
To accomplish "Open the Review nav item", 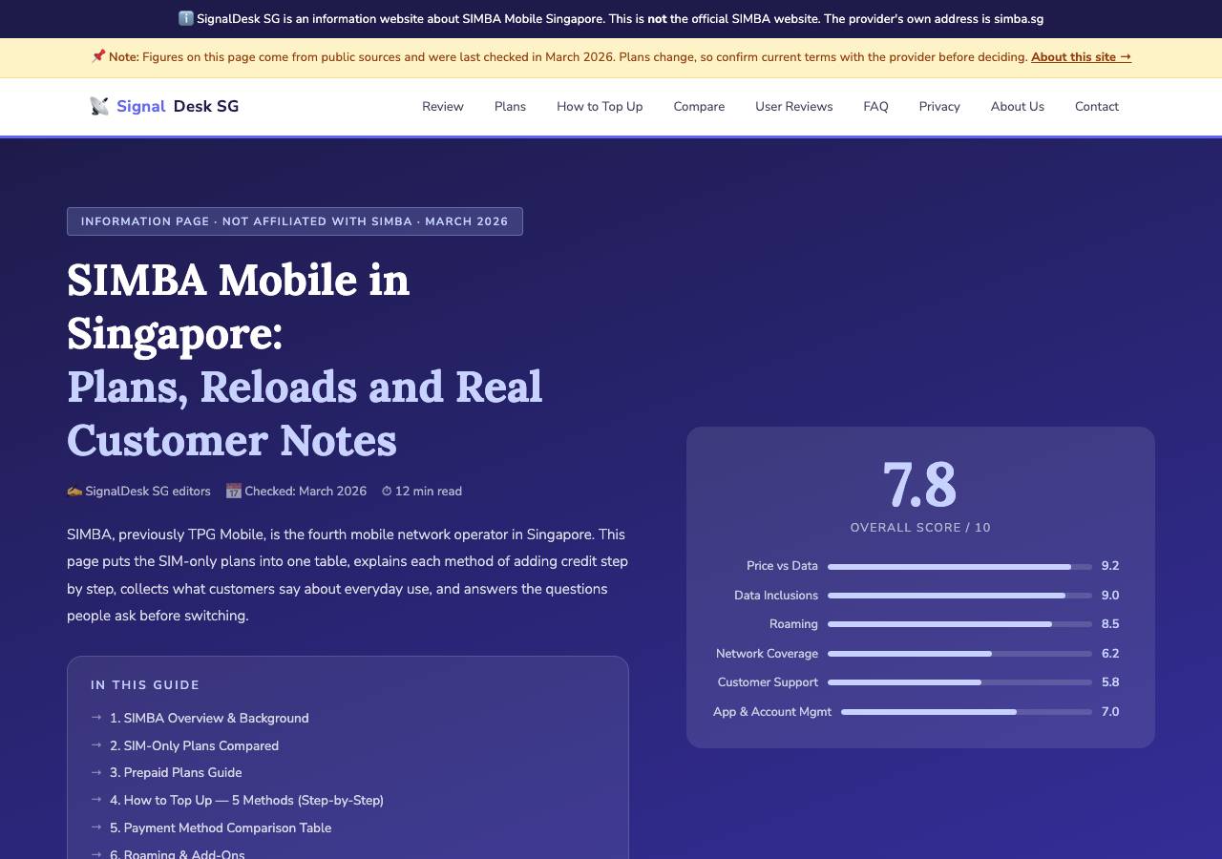I will [443, 106].
